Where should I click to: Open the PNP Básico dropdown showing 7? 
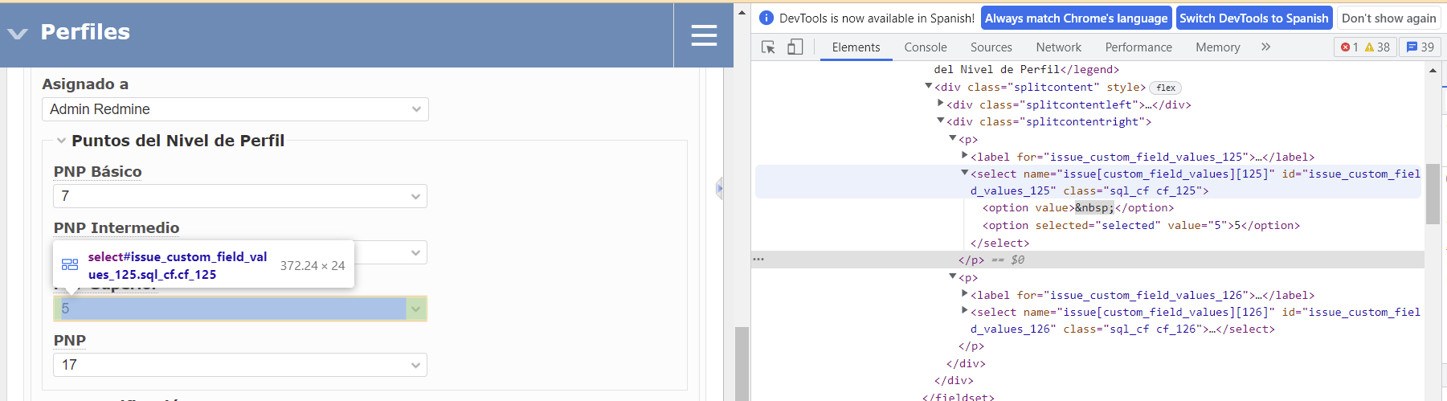click(240, 196)
